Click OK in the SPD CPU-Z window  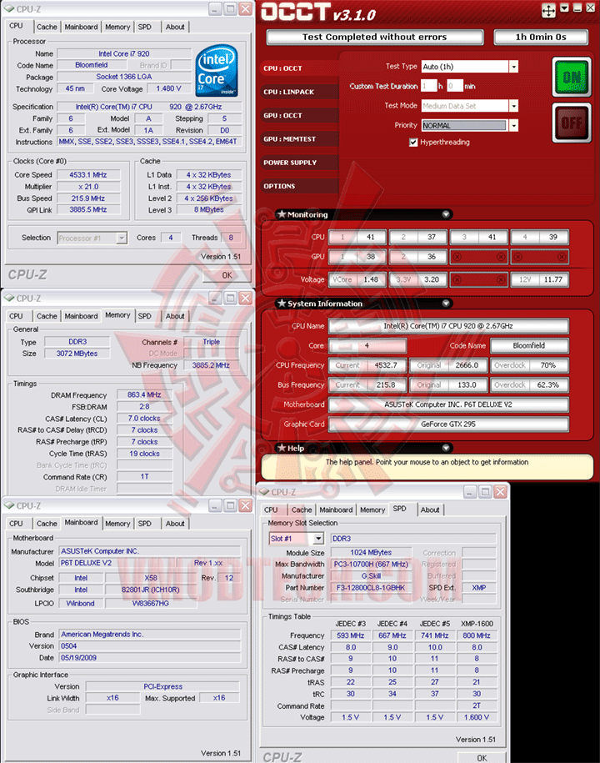[482, 758]
